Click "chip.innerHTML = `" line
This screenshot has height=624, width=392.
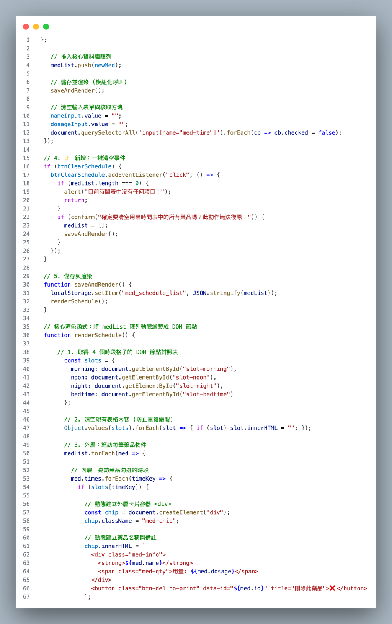click(115, 546)
